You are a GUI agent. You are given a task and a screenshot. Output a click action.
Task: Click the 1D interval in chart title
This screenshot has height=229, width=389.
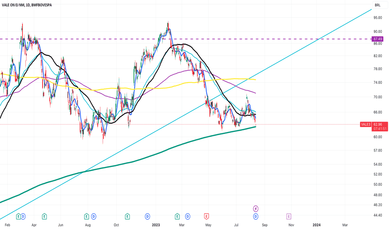point(28,5)
